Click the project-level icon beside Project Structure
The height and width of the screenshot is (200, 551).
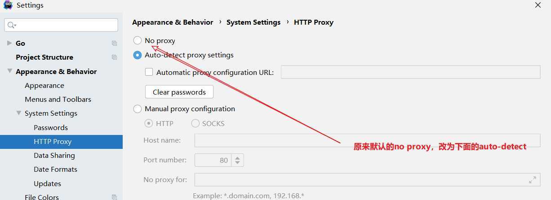coord(114,57)
